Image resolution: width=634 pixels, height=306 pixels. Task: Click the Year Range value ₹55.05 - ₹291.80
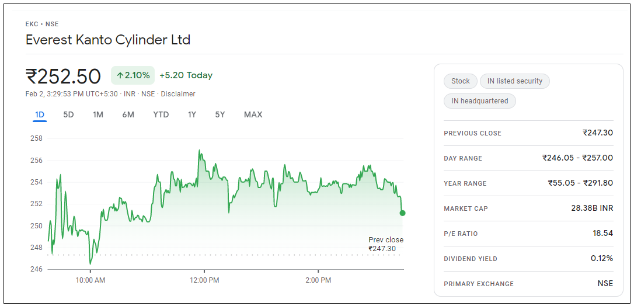click(580, 183)
